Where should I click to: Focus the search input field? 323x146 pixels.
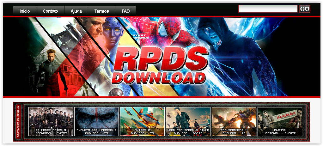pyautogui.click(x=268, y=9)
